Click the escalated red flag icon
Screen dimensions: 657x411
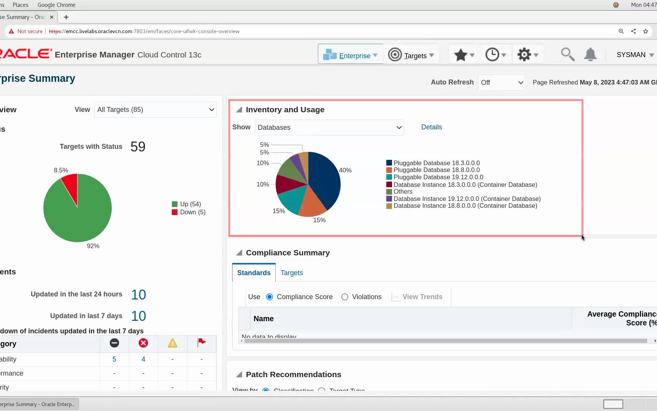click(202, 343)
